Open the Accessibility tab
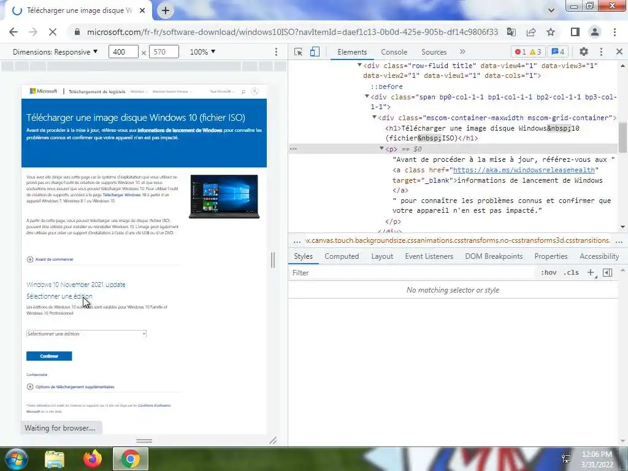Viewport: 628px width, 471px height. pos(599,256)
